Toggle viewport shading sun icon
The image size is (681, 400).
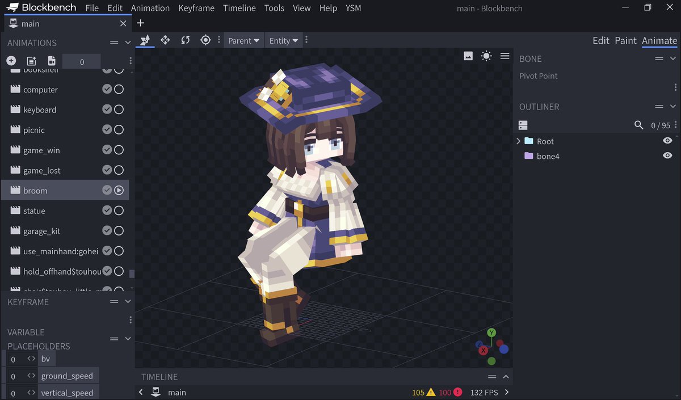[x=486, y=56]
